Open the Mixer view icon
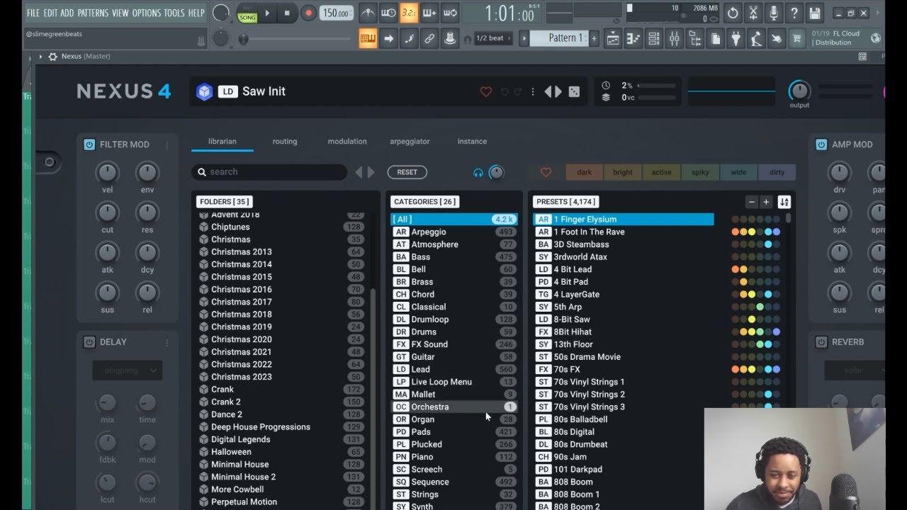Viewport: 907px width, 510px height. (675, 39)
